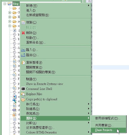Open Command Line Shell terminal icon
Screen dimensions: 129x135
(23, 89)
